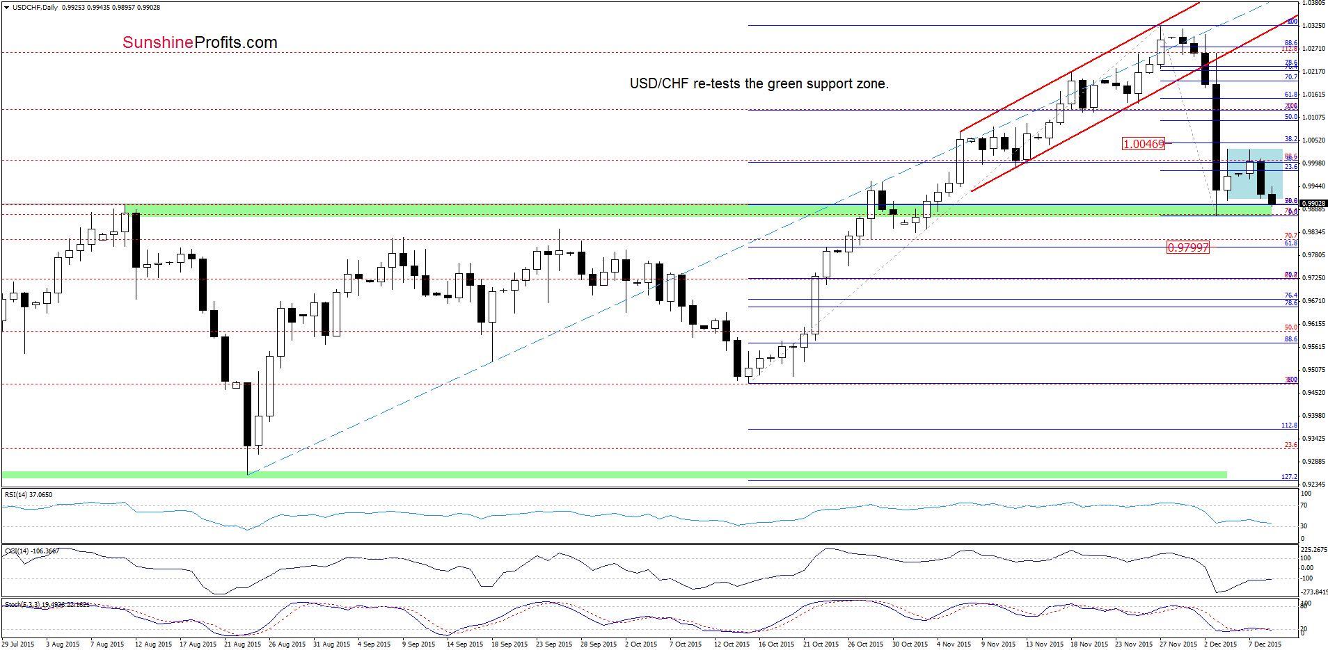1328x650 pixels.
Task: Click the 1.03250 price axis value
Action: tap(1314, 26)
